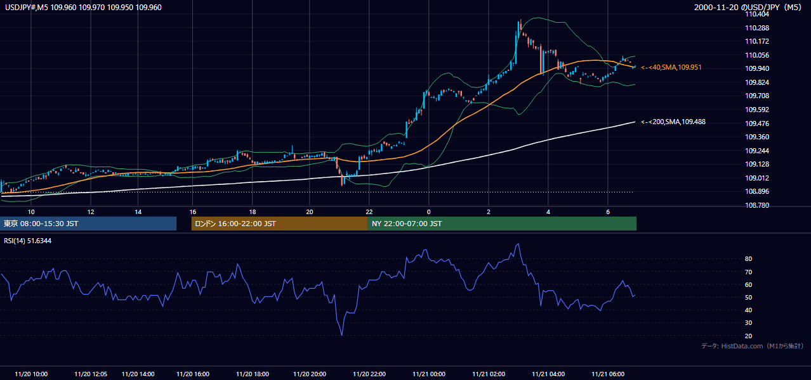This screenshot has width=811, height=380.
Task: Click the 11/21 04:00 time axis label
Action: 548,374
